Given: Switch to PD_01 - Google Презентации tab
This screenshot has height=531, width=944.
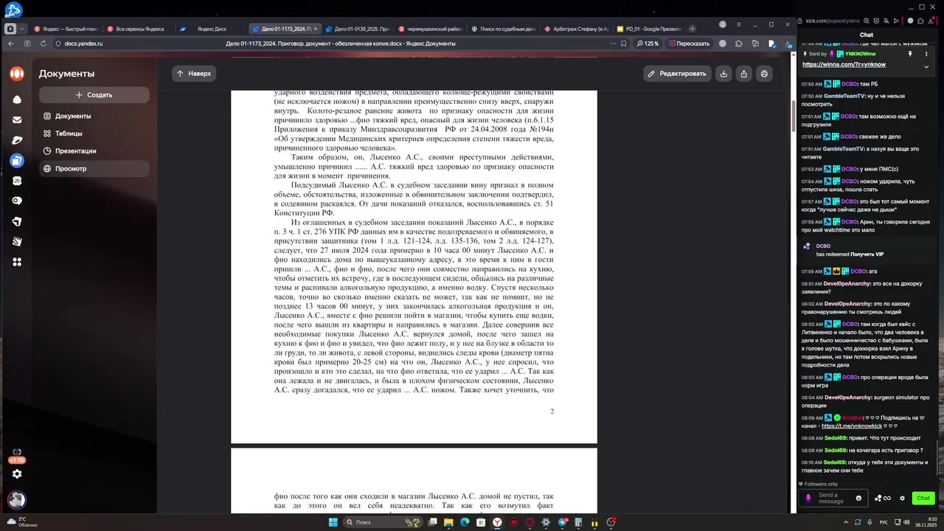Looking at the screenshot, I should pyautogui.click(x=649, y=29).
